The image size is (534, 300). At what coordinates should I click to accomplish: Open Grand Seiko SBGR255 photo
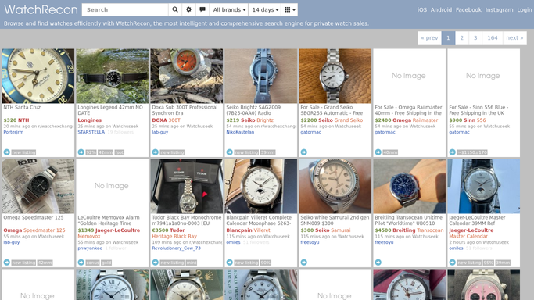[x=335, y=76]
